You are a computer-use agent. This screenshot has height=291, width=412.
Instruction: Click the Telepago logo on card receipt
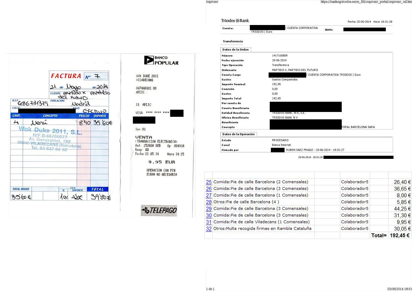pos(159,210)
